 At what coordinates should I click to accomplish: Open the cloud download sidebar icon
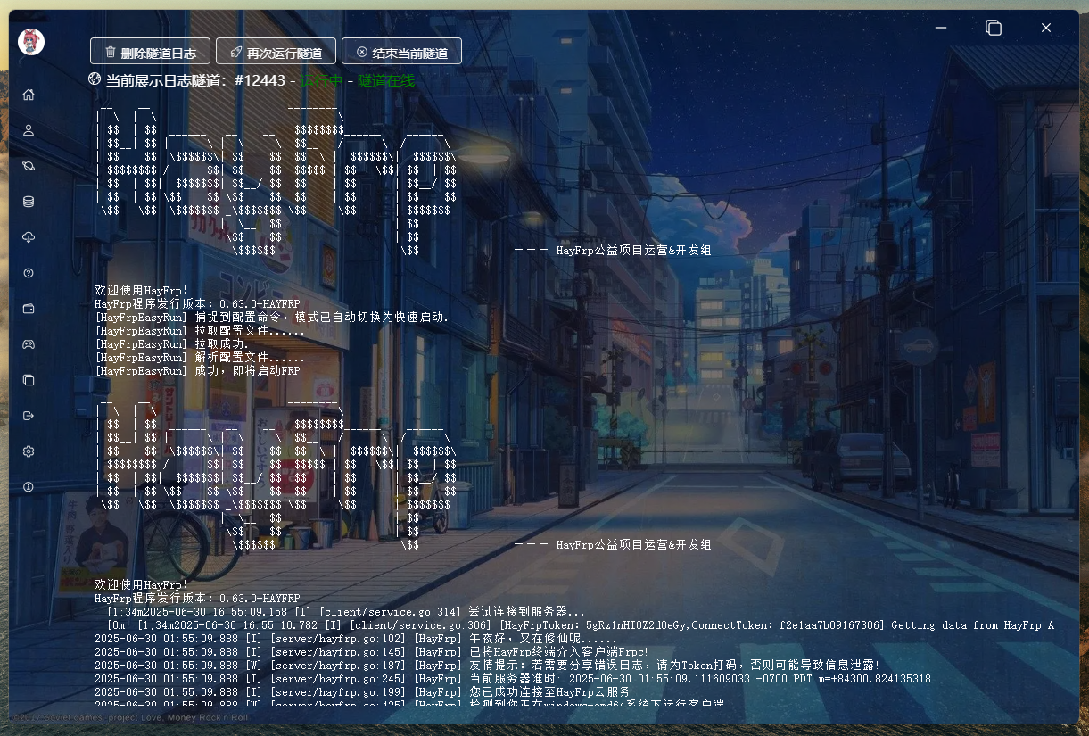(x=29, y=237)
